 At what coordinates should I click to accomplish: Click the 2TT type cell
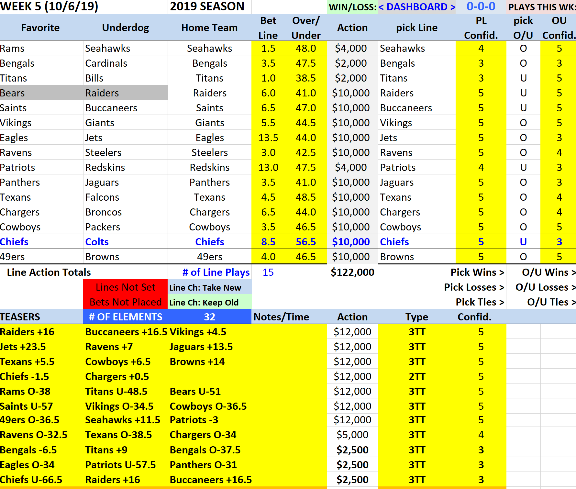coord(417,377)
